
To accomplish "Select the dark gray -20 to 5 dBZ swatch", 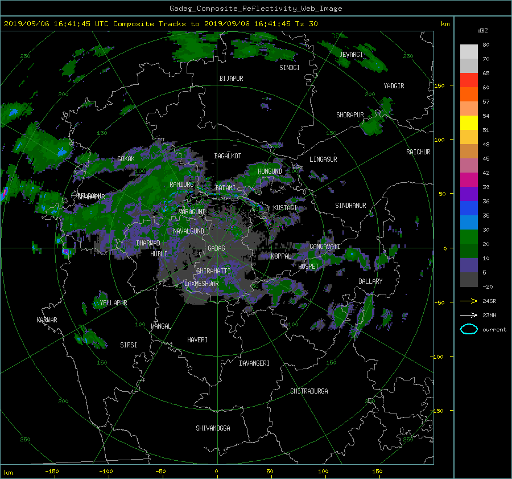I will coord(469,280).
